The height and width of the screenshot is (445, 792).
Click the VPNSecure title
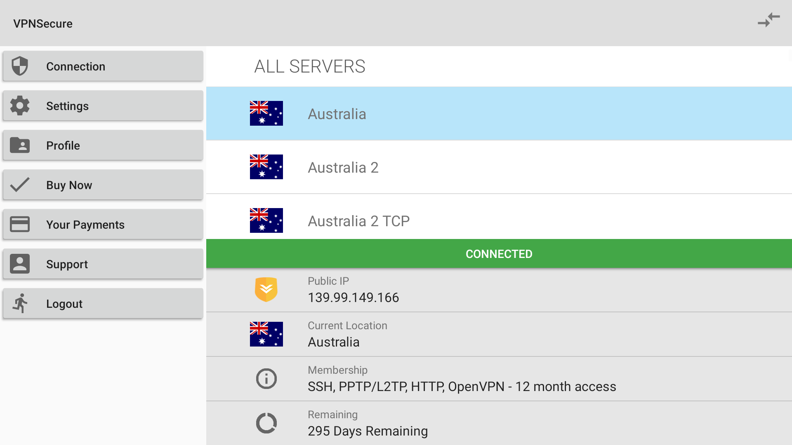click(x=43, y=23)
